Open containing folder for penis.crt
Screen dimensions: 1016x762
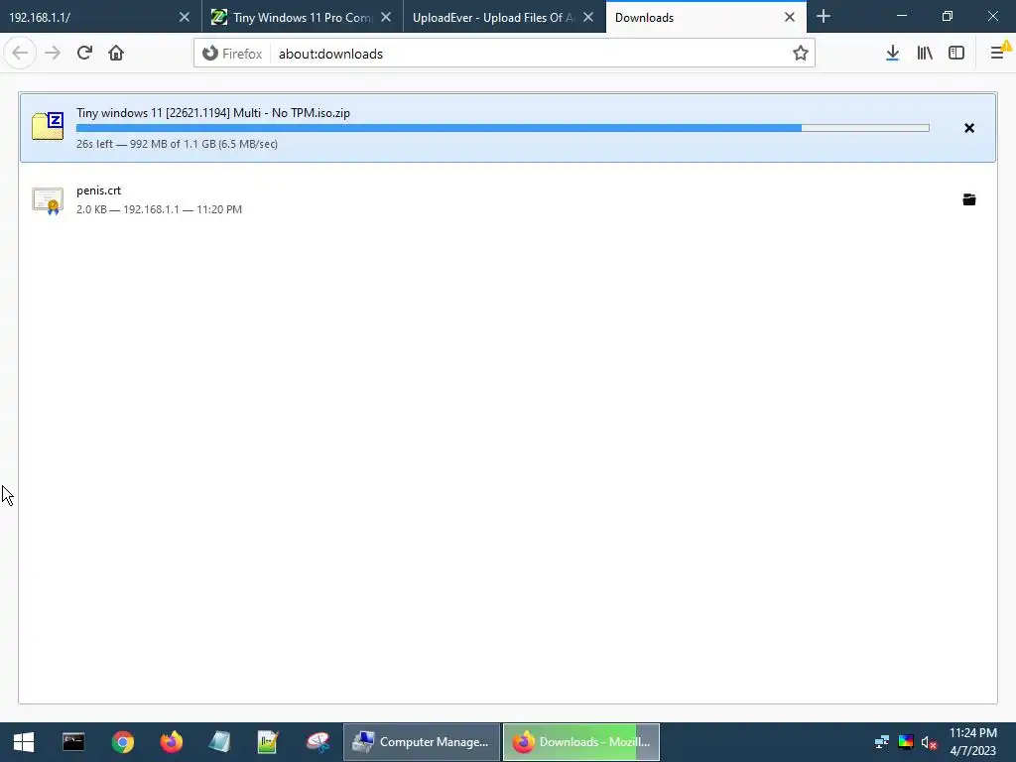pos(968,199)
